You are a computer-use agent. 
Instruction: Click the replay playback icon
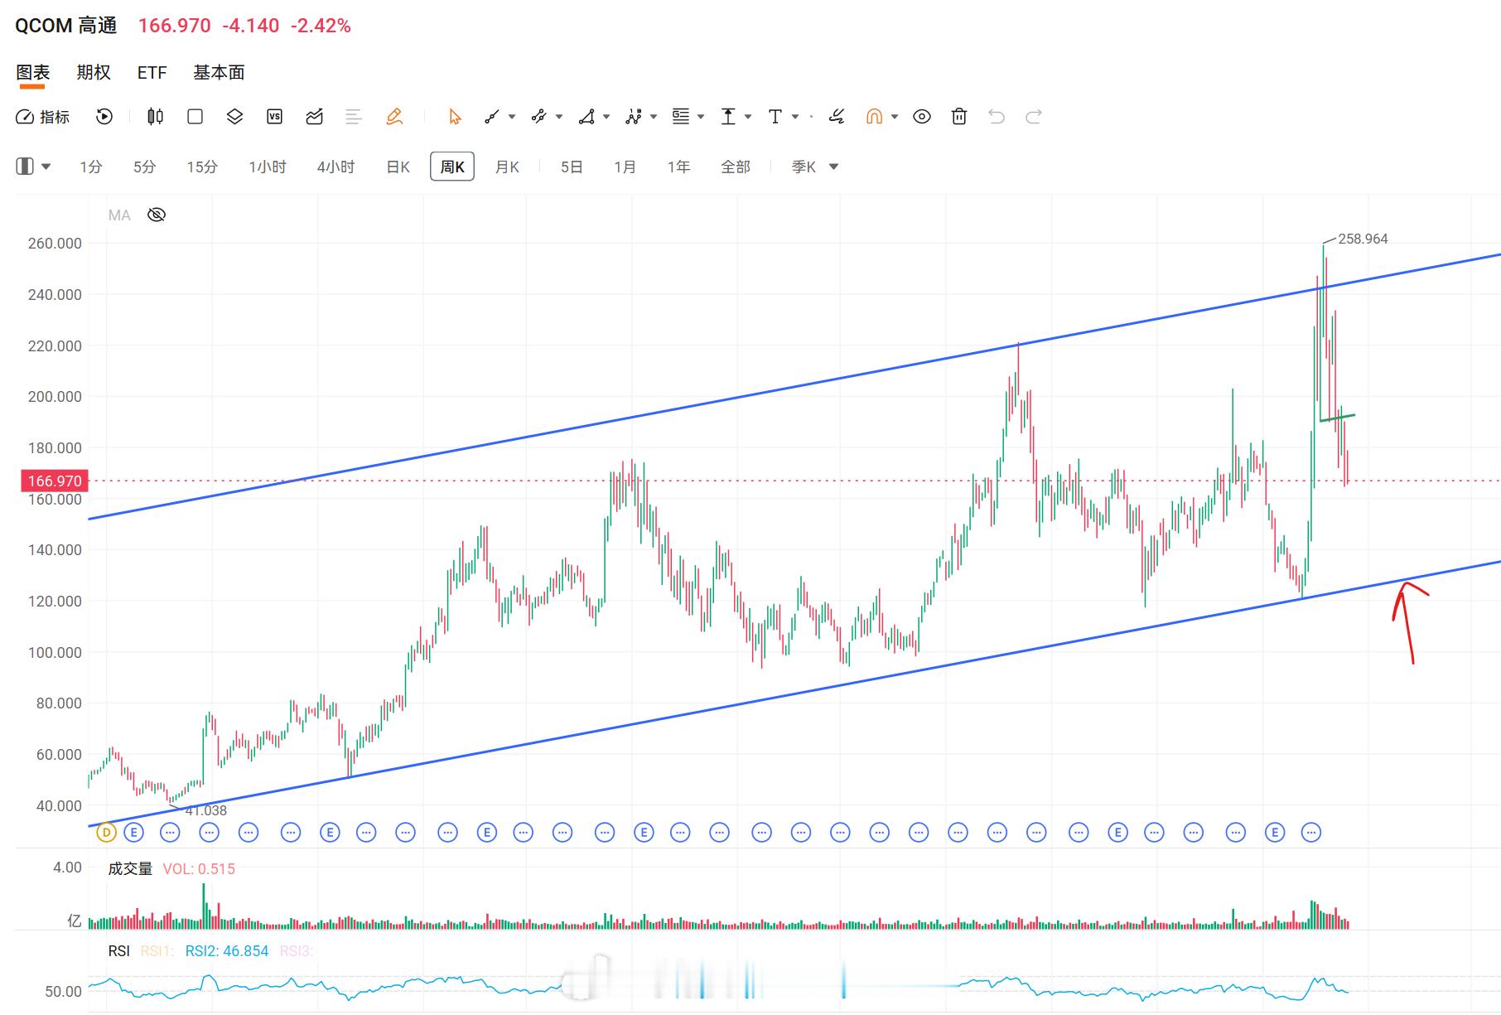pos(104,117)
